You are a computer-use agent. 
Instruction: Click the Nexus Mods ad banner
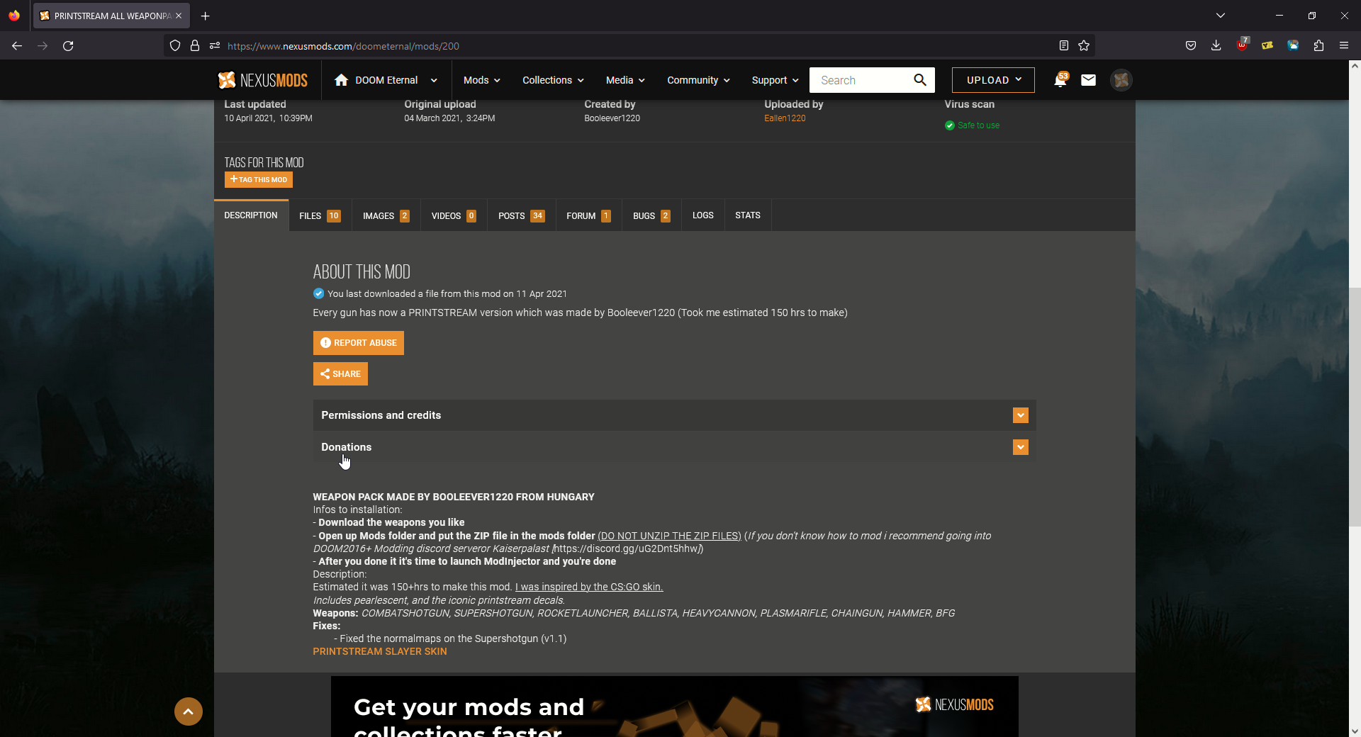coord(675,707)
